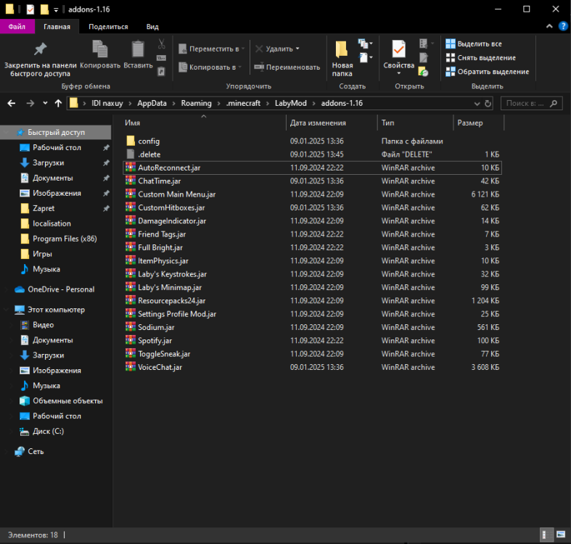Switch to Поделиться ribbon tab
Screen dimensions: 571x544
click(108, 27)
